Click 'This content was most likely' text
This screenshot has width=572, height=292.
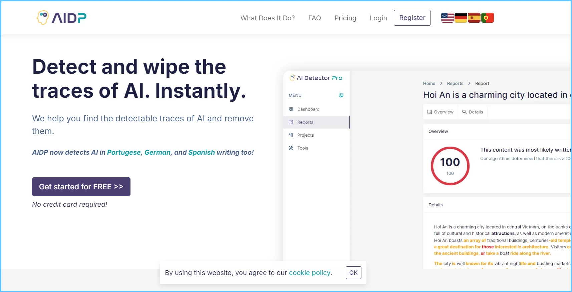[526, 150]
